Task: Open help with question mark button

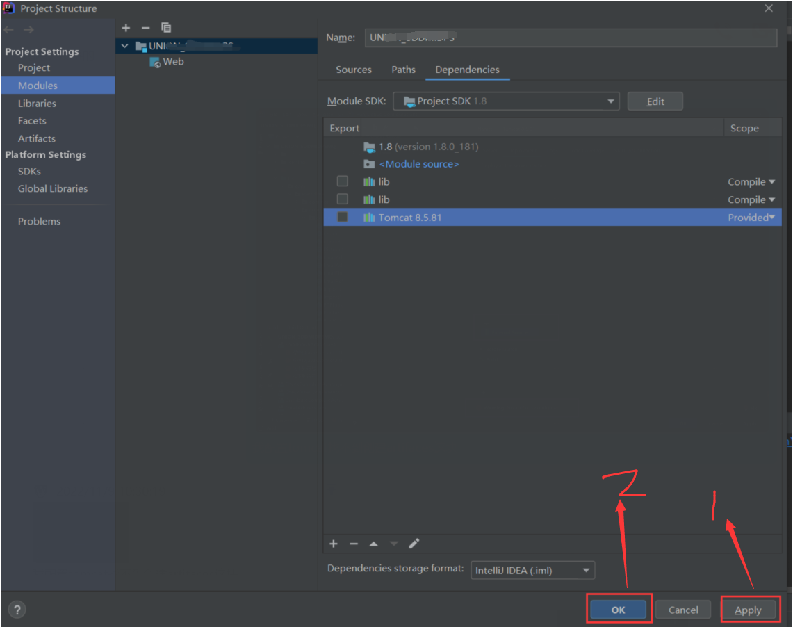Action: coord(17,610)
